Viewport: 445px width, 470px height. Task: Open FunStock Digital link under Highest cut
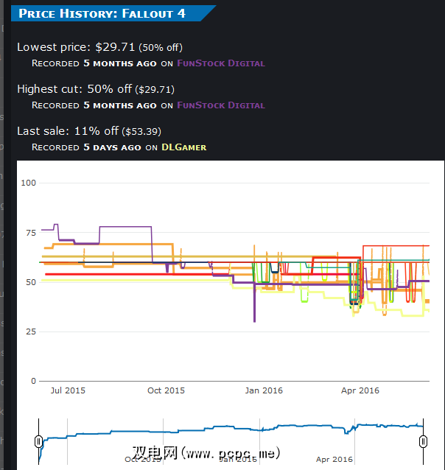click(221, 105)
